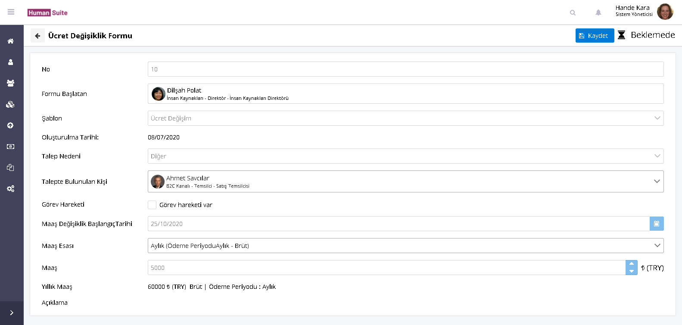Viewport: 682px width, 325px height.
Task: Go to home in the sidebar
Action: click(x=11, y=41)
